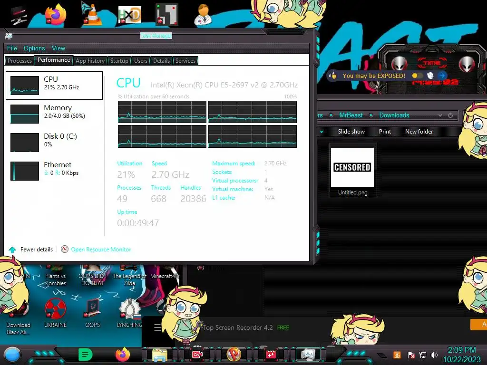Viewport: 487px width, 365px height.
Task: Click the Resource Monitor gauge icon
Action: coord(65,249)
